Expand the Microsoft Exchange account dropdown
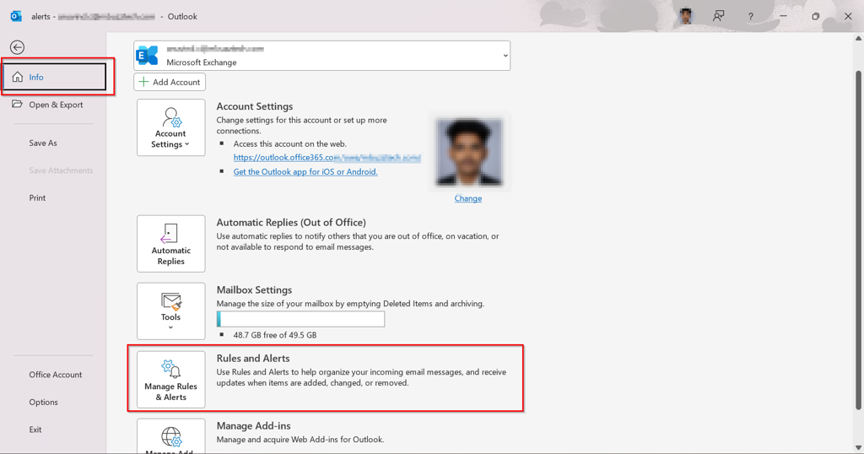The height and width of the screenshot is (454, 864). [505, 56]
